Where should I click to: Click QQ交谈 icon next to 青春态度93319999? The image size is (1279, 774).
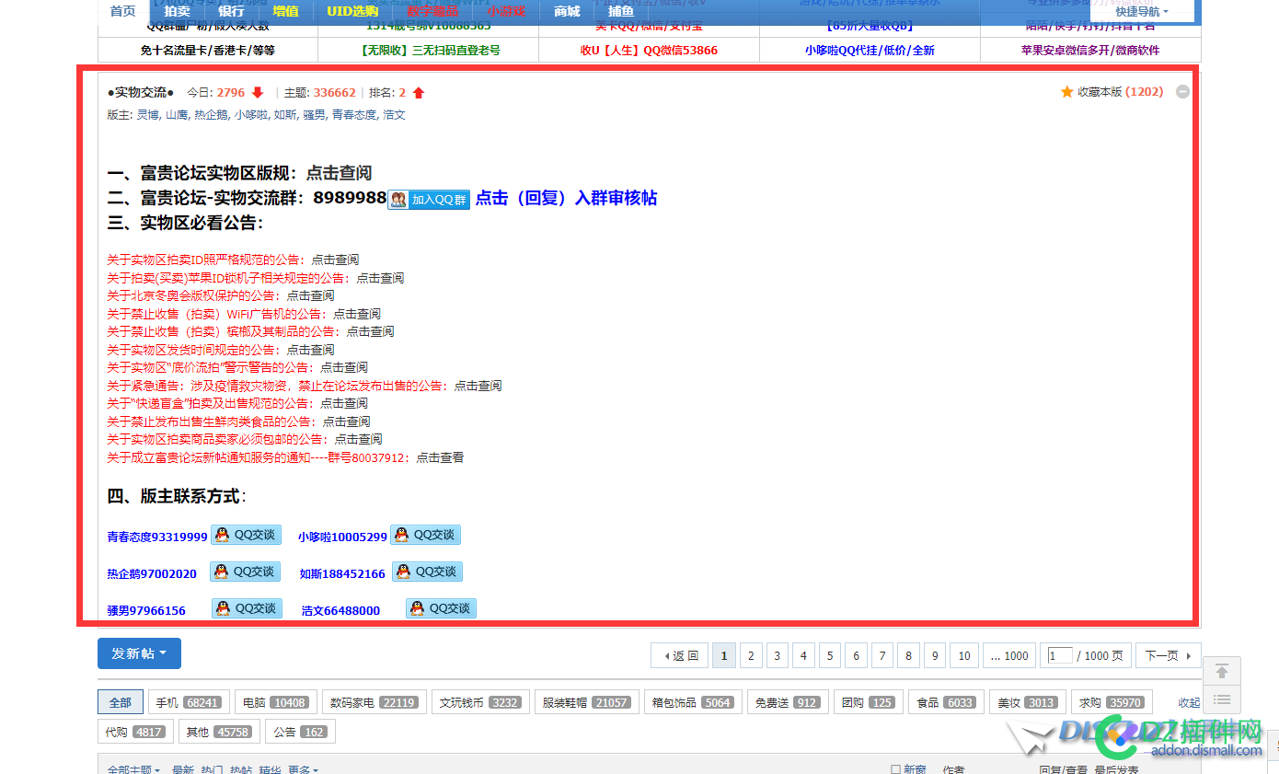[x=246, y=535]
